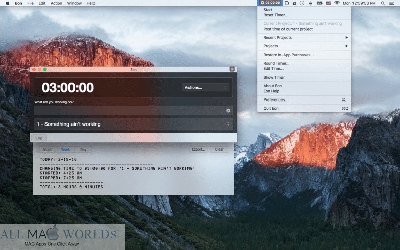Open the Eon application menu in menu bar
This screenshot has height=250, width=400.
[x=18, y=3]
